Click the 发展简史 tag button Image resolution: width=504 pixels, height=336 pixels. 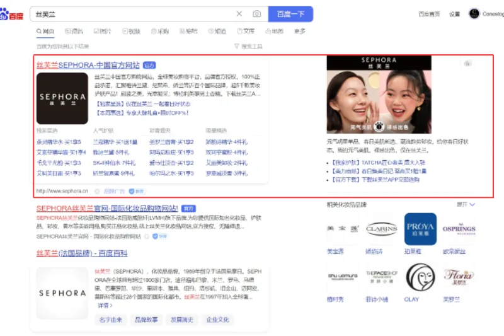(x=182, y=320)
